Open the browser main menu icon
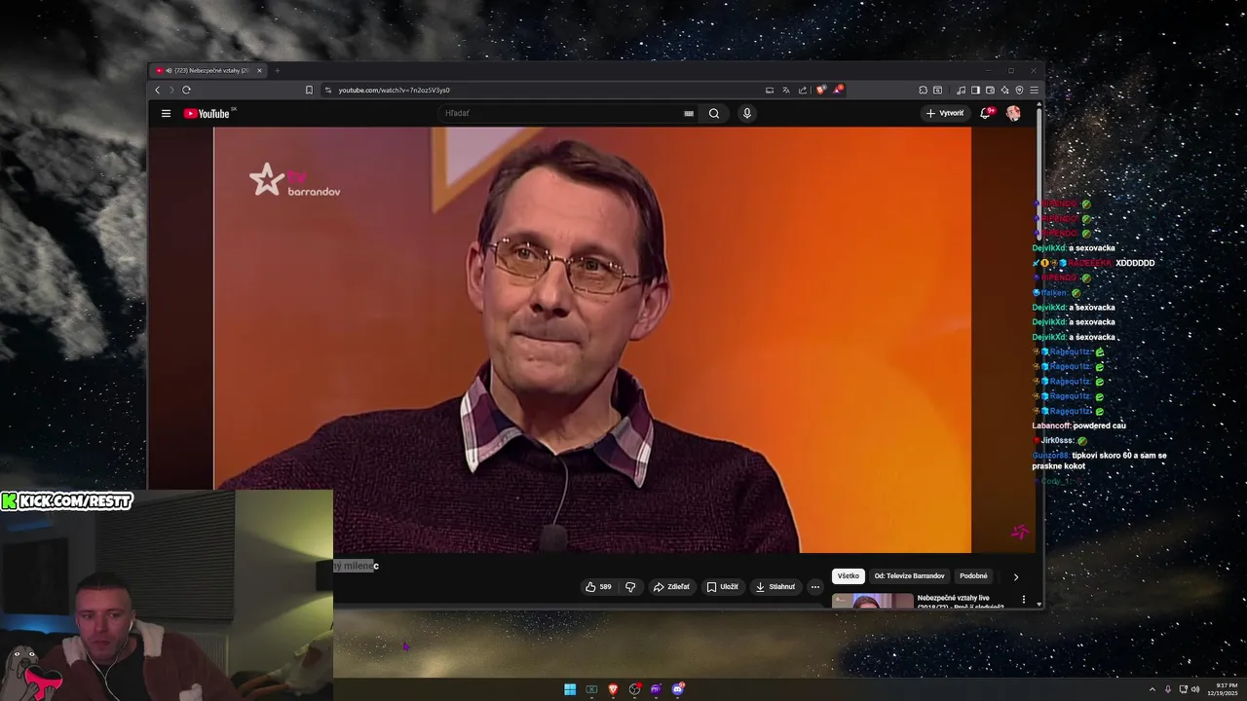This screenshot has height=701, width=1247. [x=1034, y=90]
